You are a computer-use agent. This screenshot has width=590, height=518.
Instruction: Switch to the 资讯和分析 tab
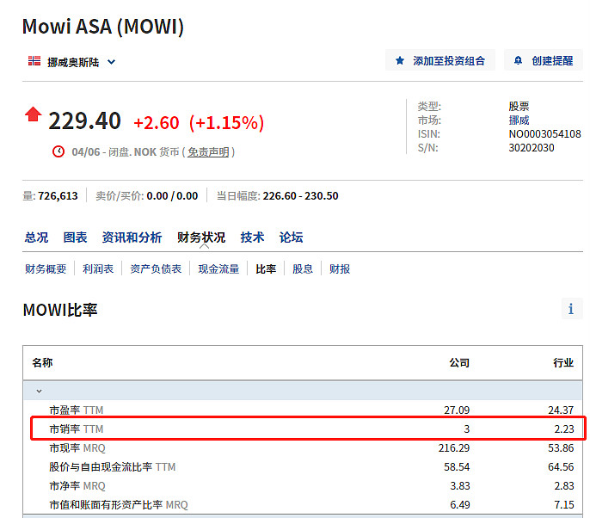point(132,237)
